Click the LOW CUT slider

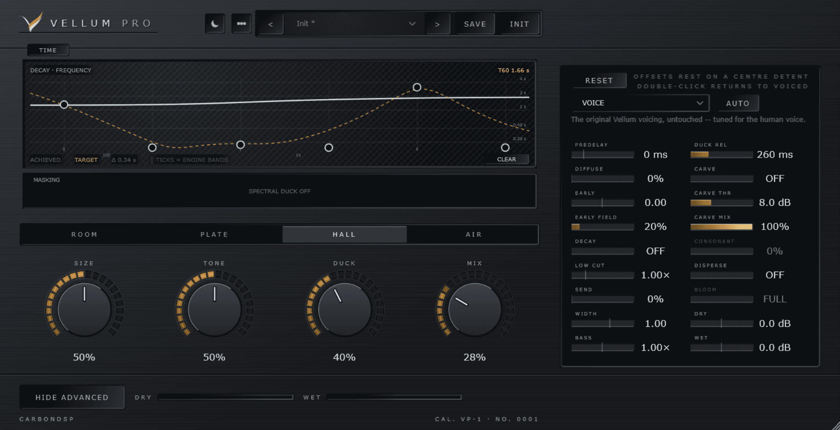[x=603, y=275]
